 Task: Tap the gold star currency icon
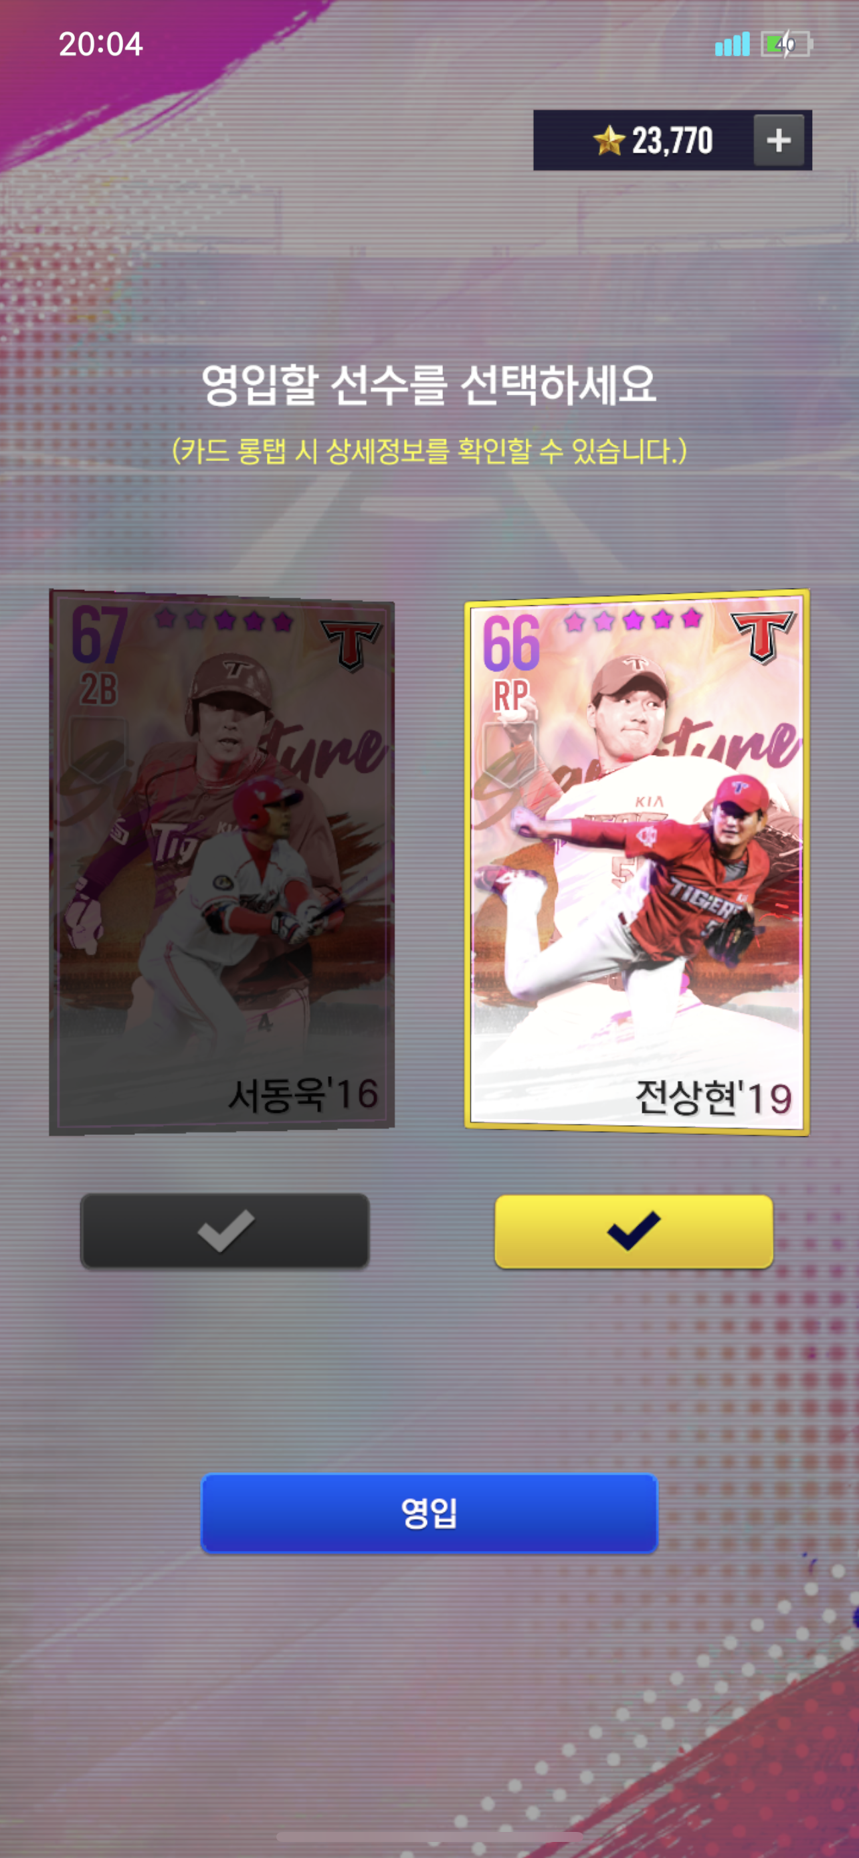pos(609,140)
